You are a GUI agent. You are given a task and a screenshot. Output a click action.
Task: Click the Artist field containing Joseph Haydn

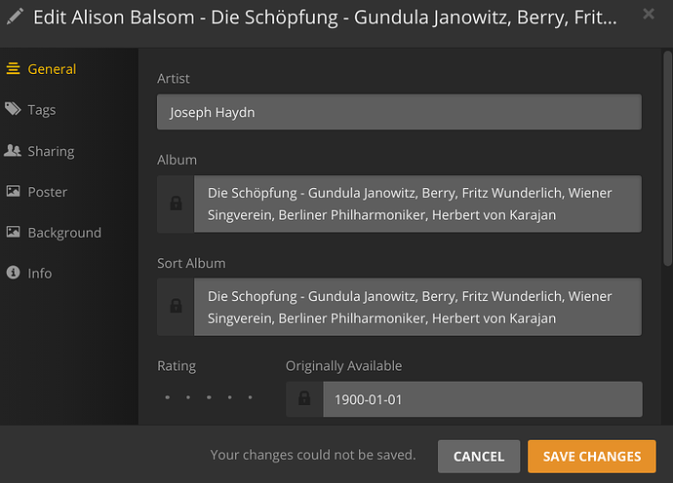(x=399, y=112)
